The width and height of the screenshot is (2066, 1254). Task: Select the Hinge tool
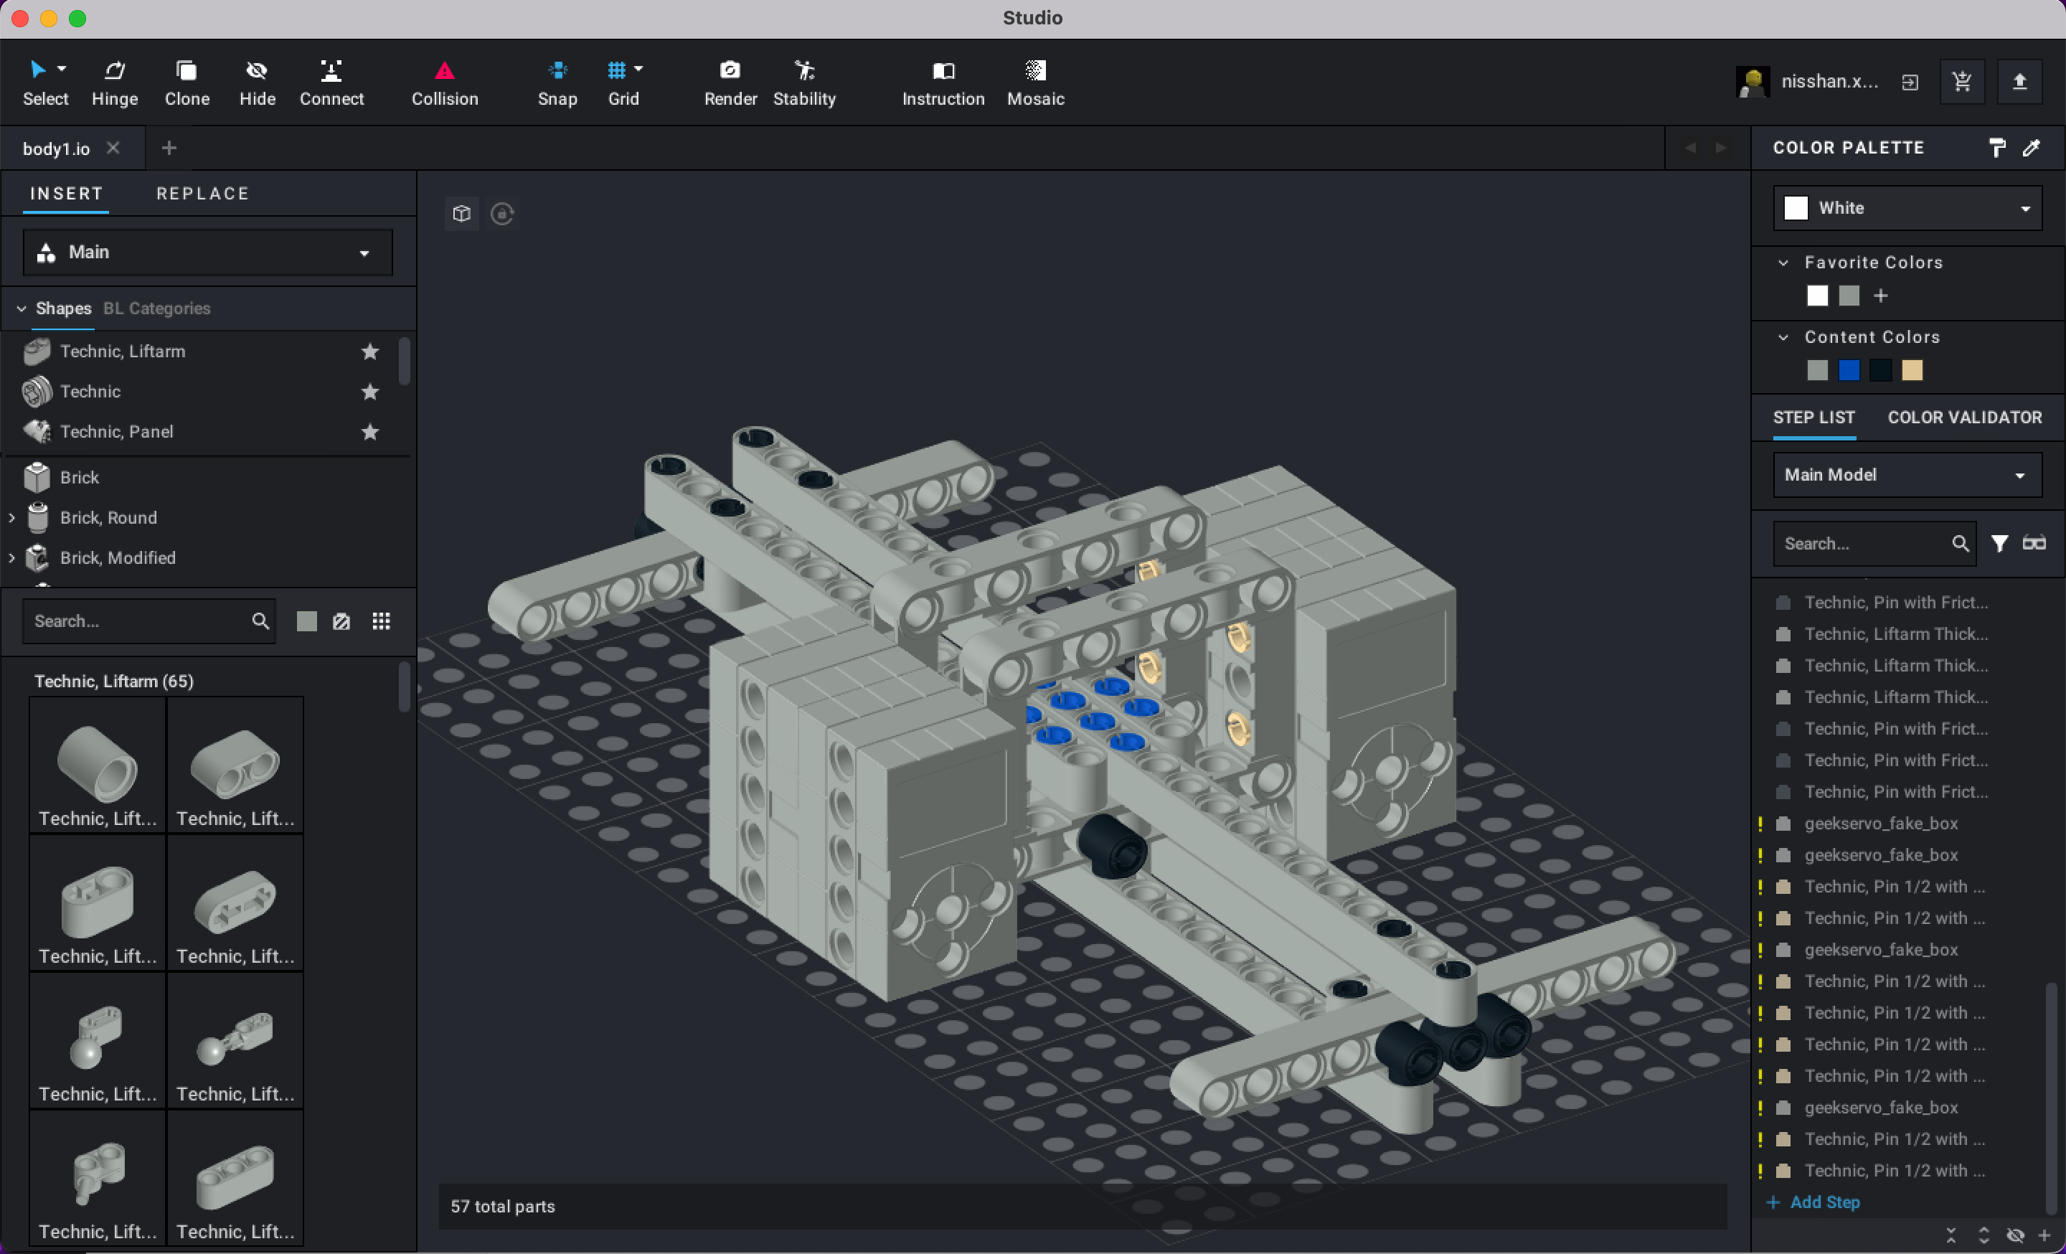click(114, 81)
